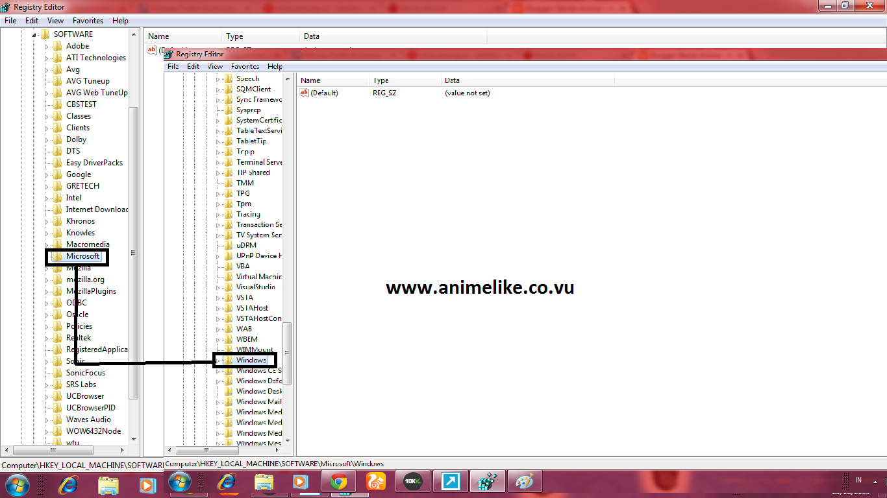Screen dimensions: 887x498
Task: Select the VSTAHost key
Action: (x=252, y=308)
